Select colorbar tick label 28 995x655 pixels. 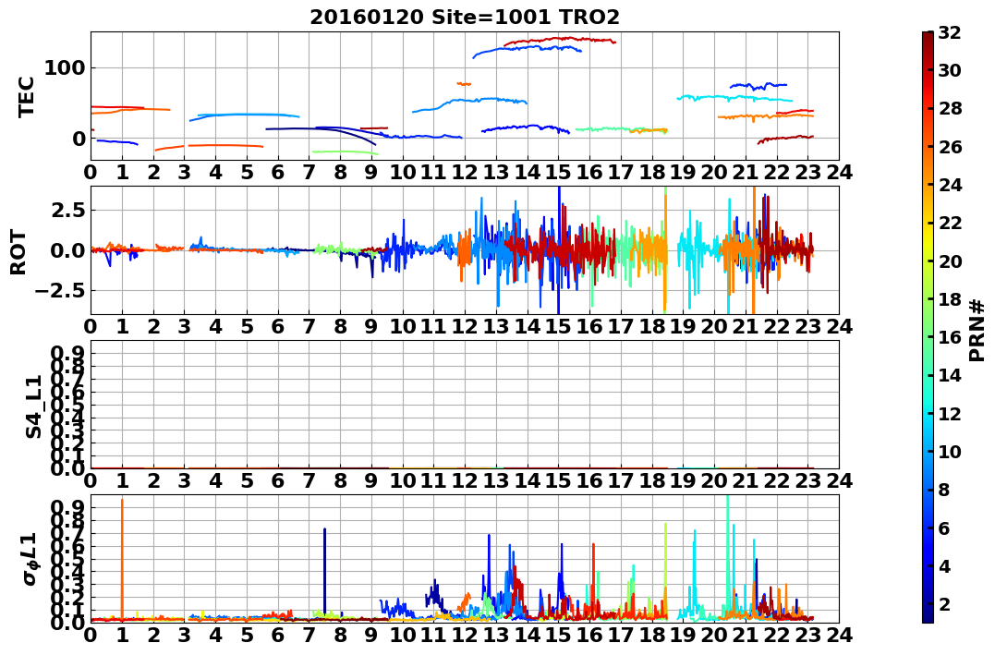point(950,108)
